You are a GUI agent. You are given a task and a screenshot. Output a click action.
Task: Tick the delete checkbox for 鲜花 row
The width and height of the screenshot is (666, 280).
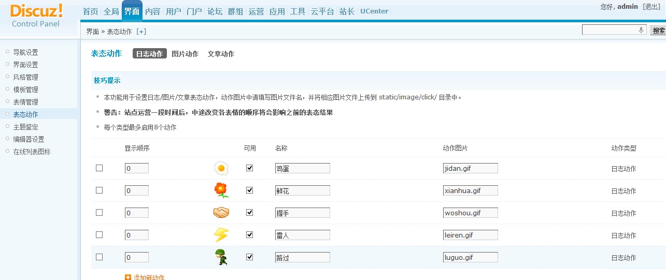tap(100, 190)
